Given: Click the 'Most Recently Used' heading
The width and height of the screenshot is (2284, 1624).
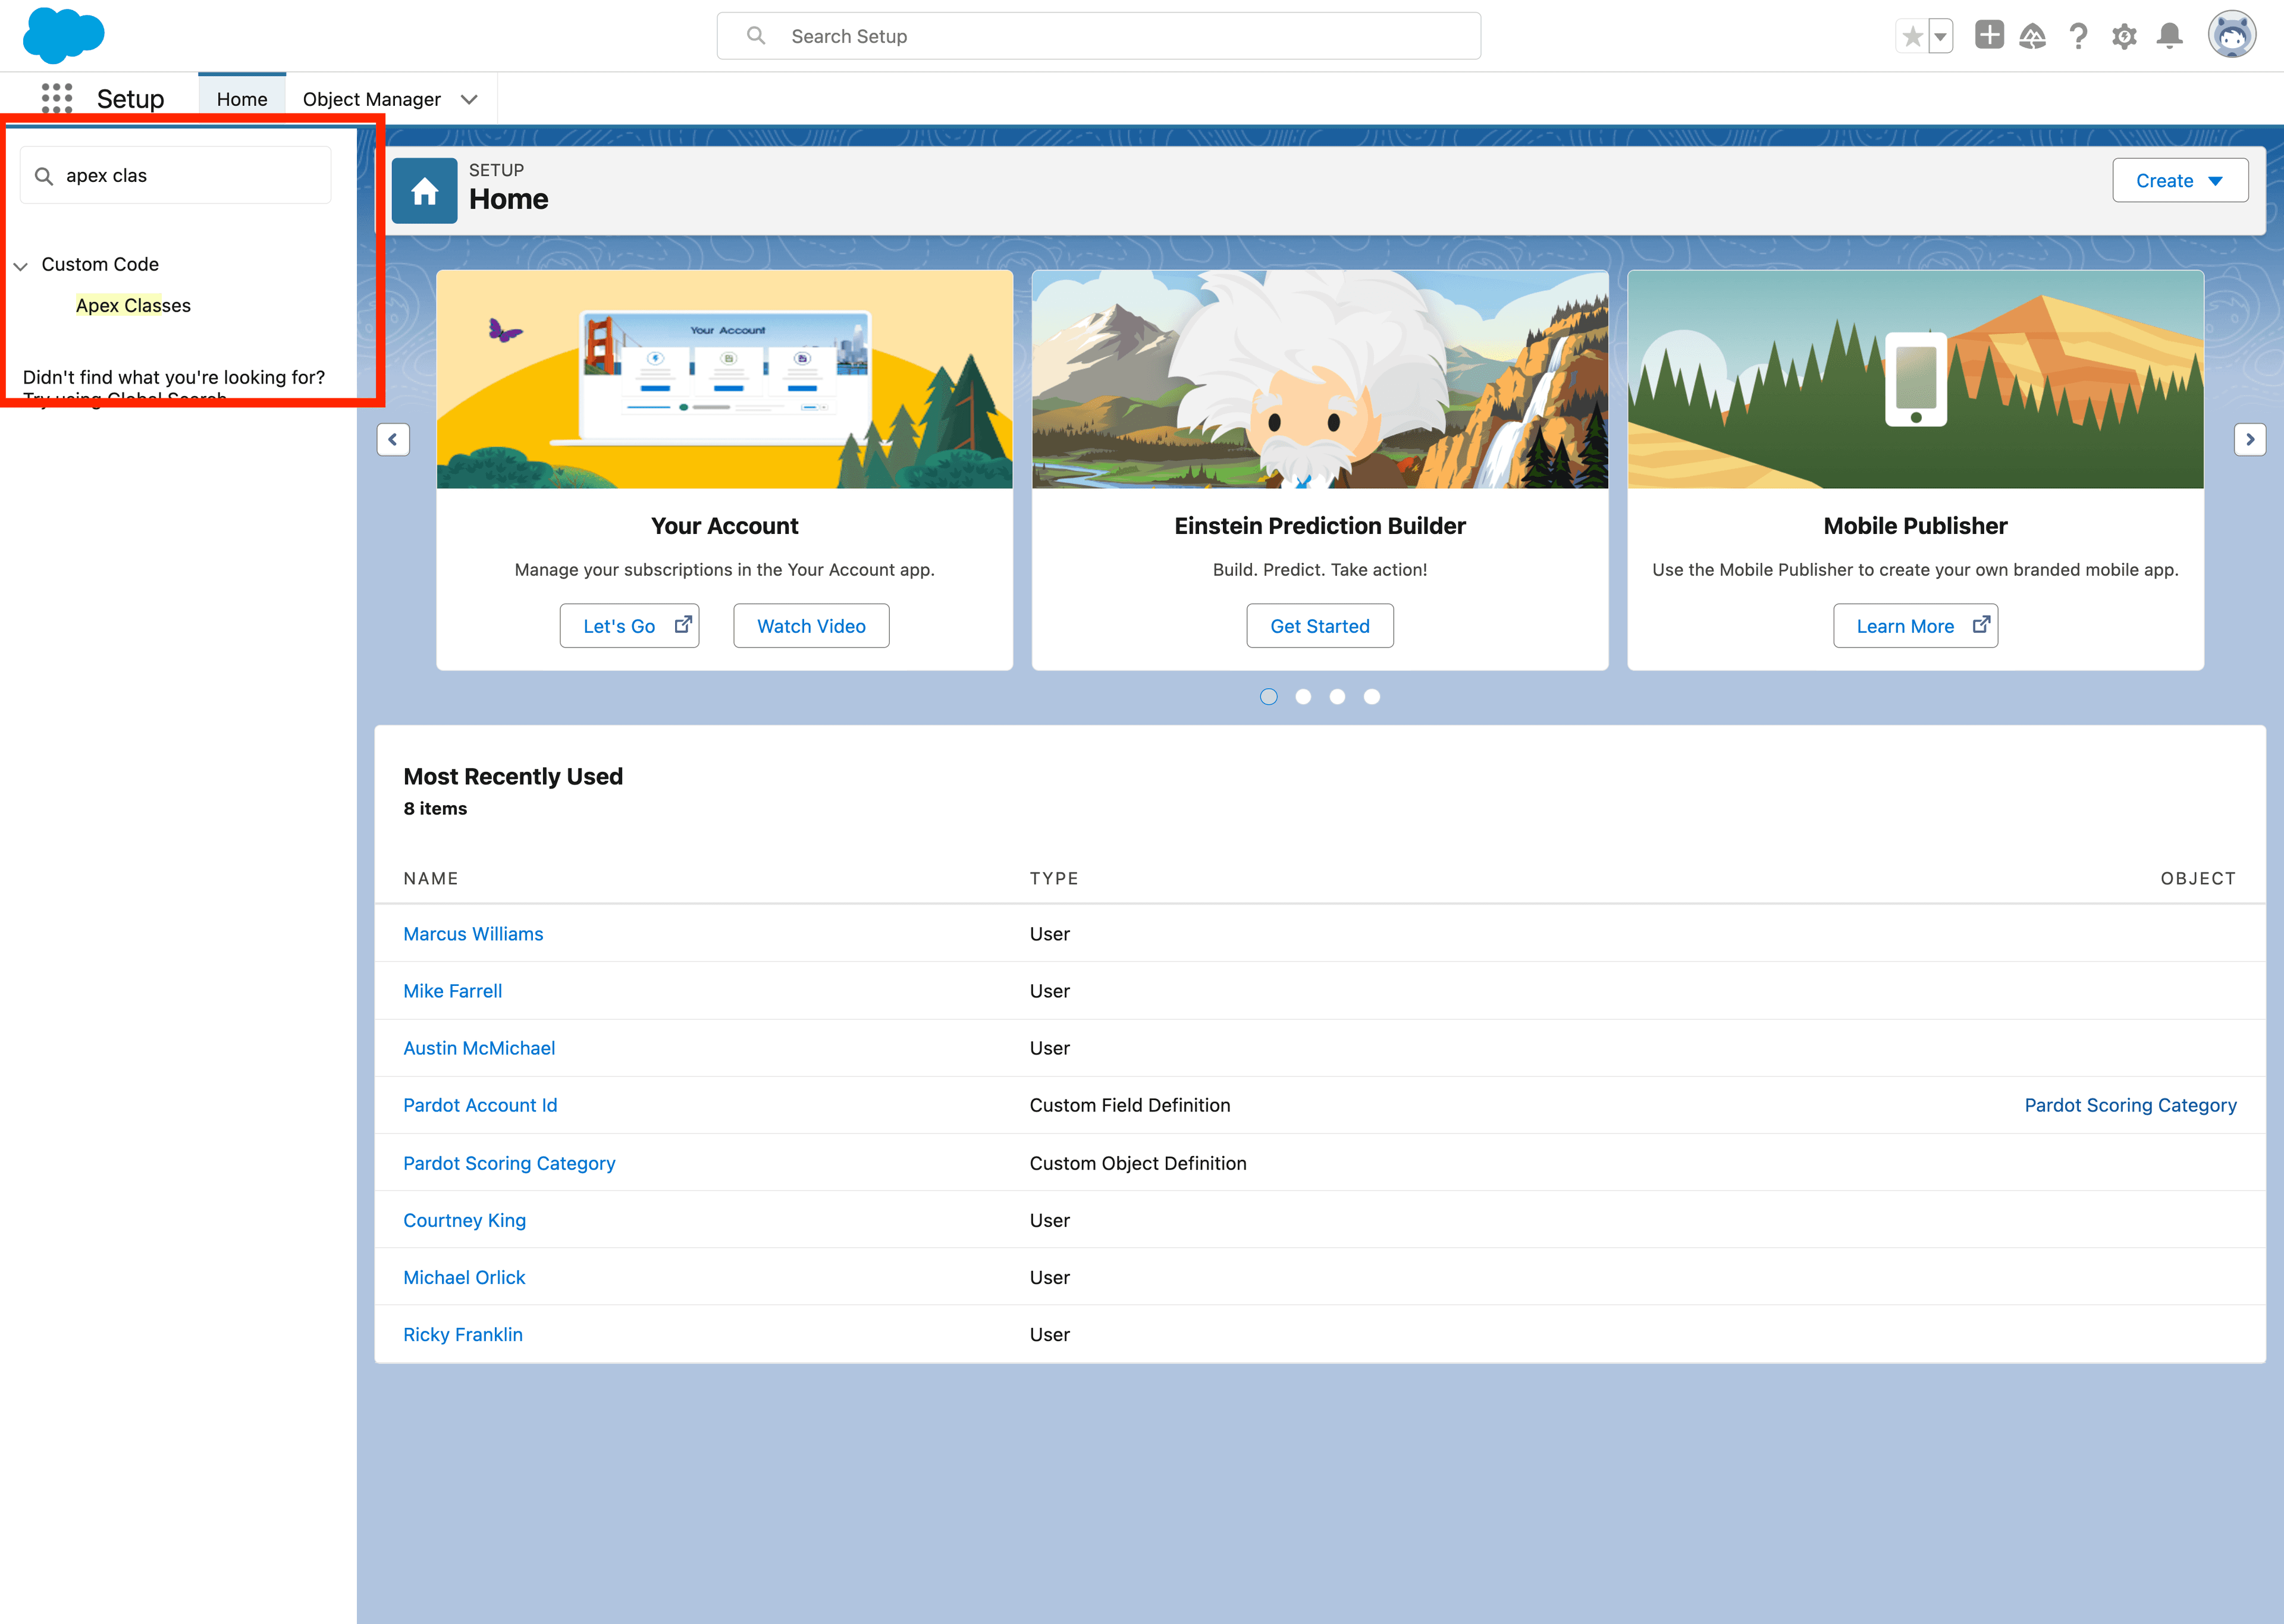Looking at the screenshot, I should 513,776.
